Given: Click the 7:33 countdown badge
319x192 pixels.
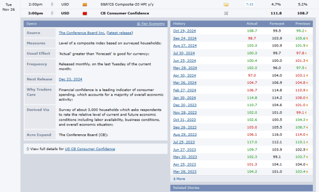Looking at the screenshot, I should 250,4.
